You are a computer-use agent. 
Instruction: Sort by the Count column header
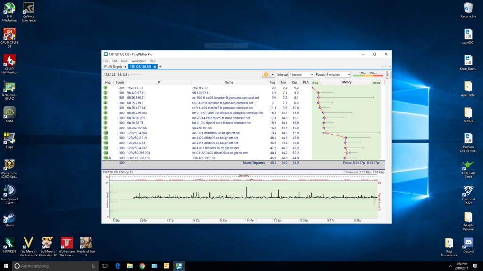pos(119,83)
